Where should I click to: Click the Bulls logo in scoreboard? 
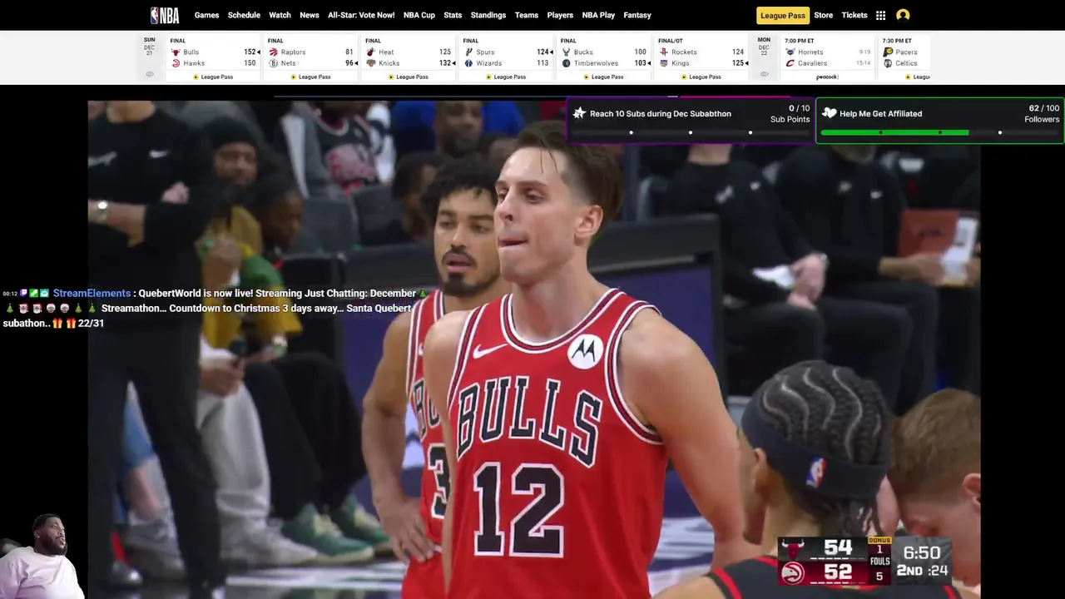coord(176,52)
